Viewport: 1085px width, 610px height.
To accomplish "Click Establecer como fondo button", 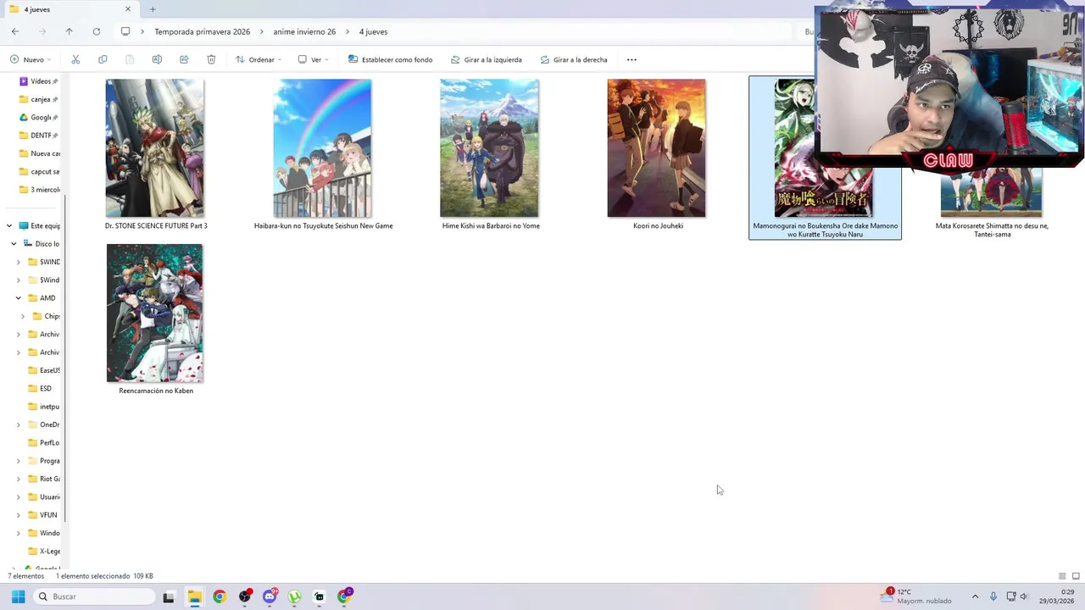I will coord(390,59).
